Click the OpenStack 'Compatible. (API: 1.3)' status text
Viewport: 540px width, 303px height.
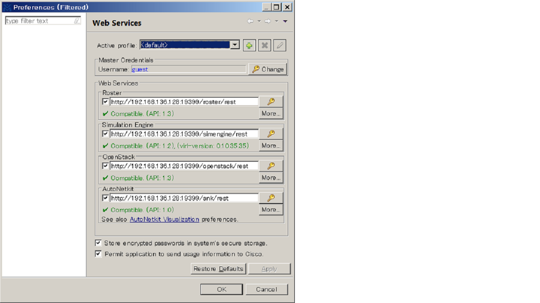[x=142, y=178]
